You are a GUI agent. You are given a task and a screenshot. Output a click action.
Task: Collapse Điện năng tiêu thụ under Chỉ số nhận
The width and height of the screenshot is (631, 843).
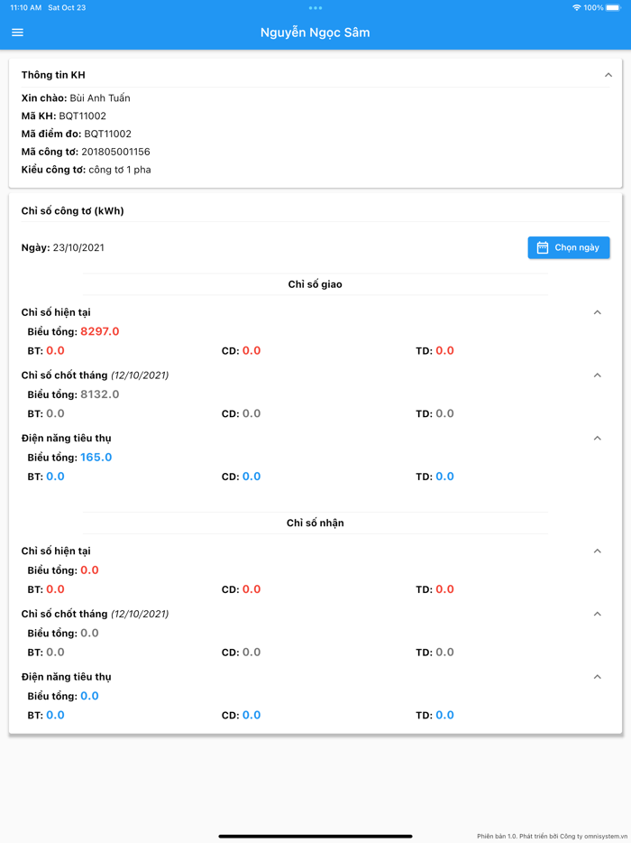[597, 677]
